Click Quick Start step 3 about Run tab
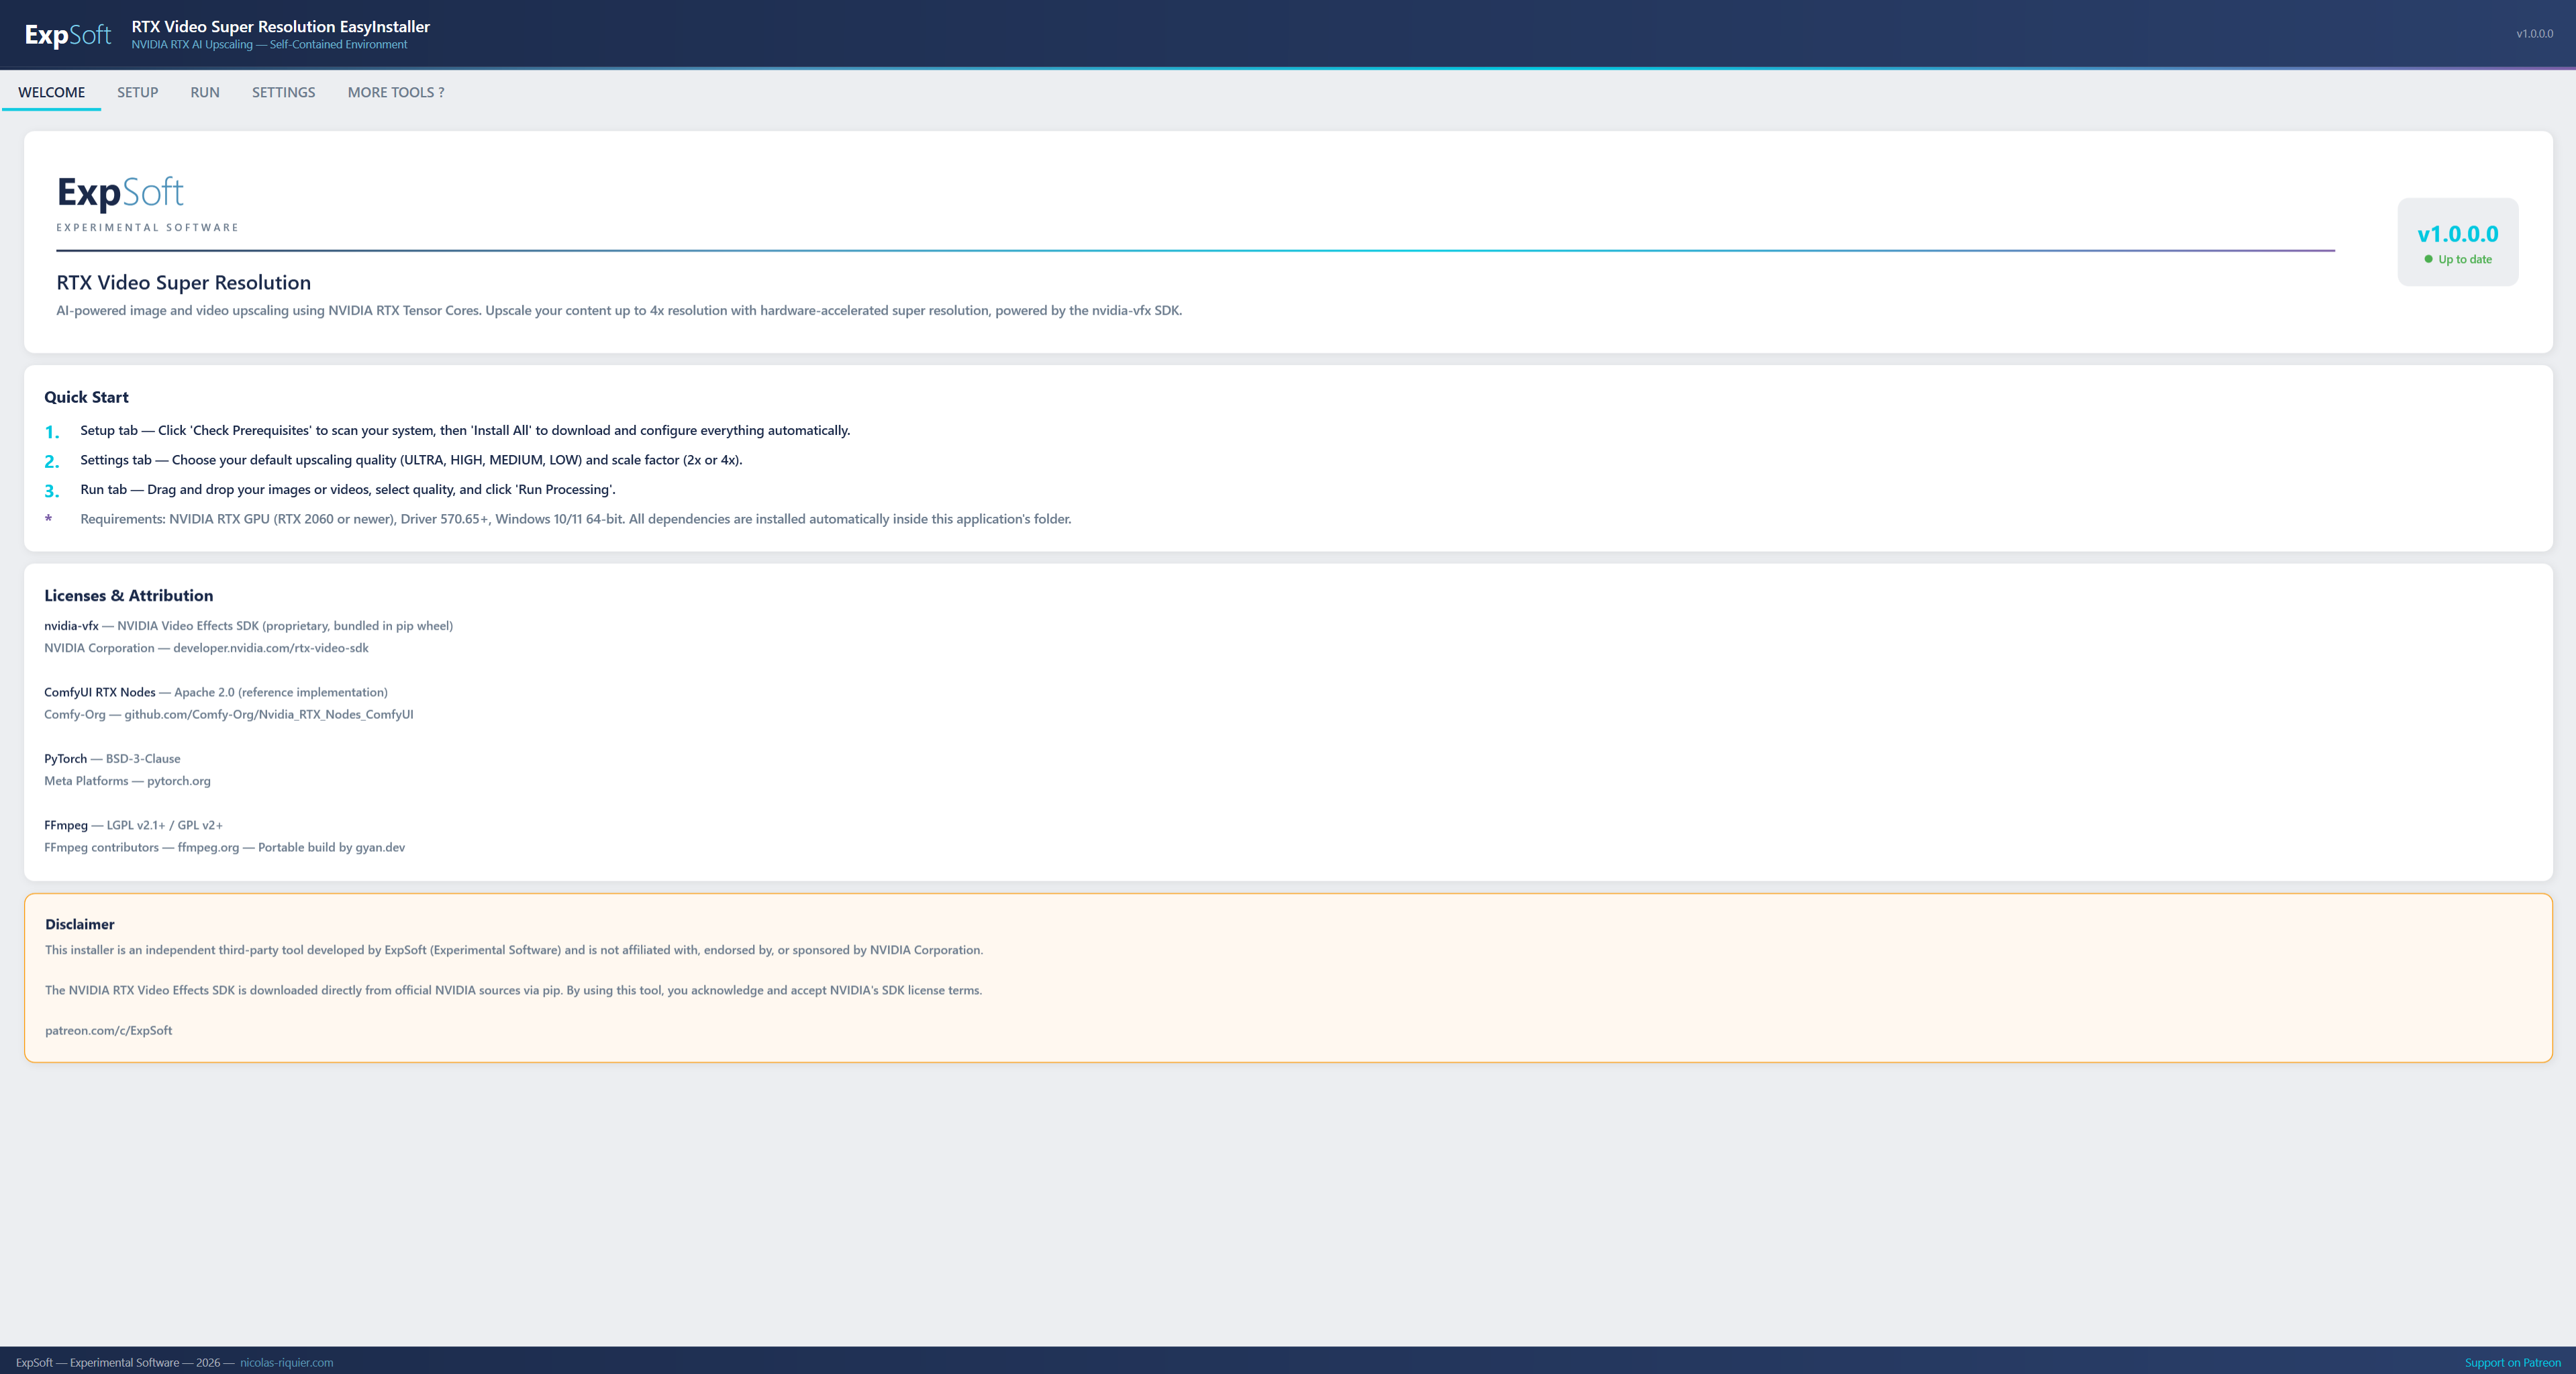Viewport: 2576px width, 1374px height. (x=348, y=490)
